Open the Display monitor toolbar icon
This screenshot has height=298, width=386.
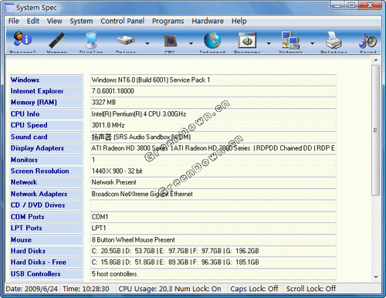pyautogui.click(x=91, y=40)
